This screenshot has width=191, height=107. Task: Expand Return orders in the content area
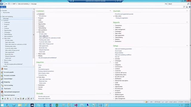(37, 54)
